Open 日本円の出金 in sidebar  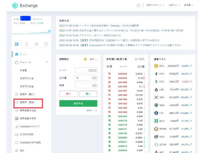[x=27, y=86]
